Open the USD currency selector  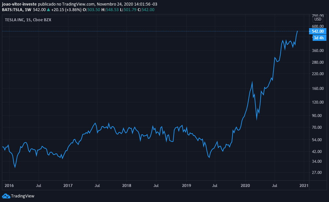point(318,19)
